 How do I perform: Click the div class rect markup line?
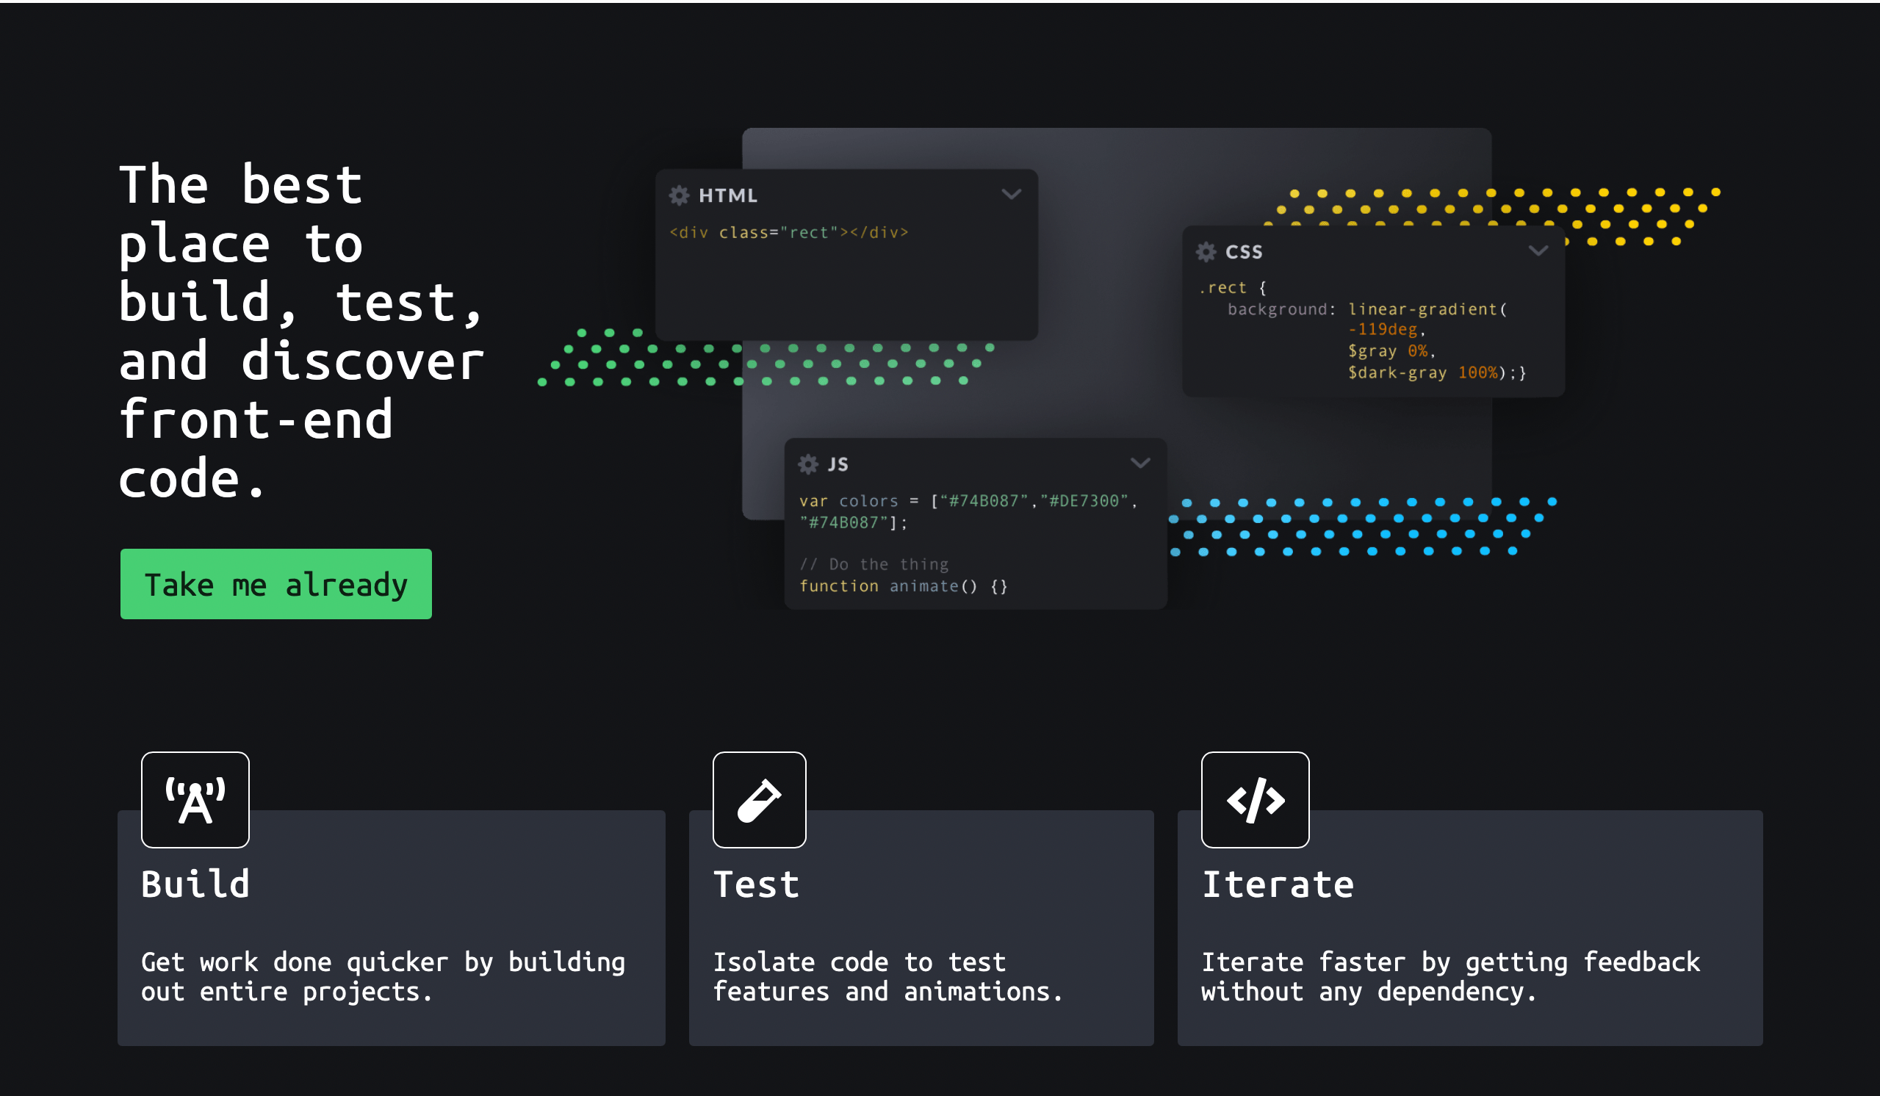tap(788, 232)
